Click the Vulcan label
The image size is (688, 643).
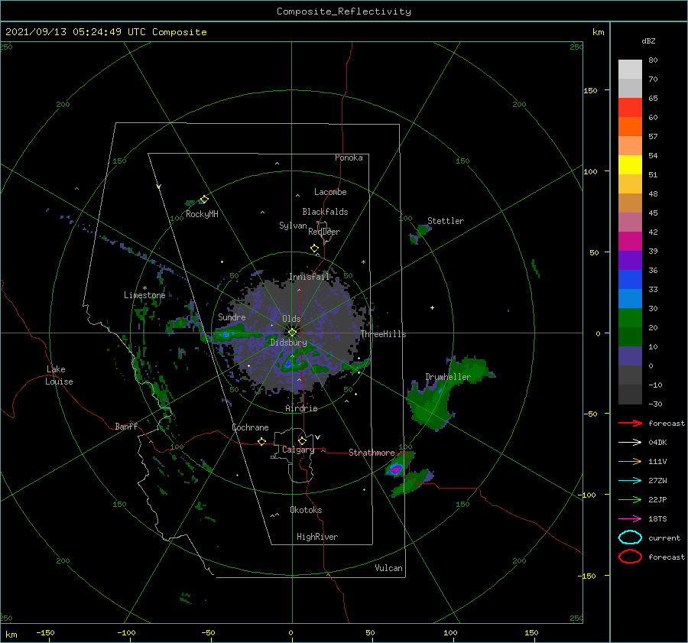[x=388, y=568]
